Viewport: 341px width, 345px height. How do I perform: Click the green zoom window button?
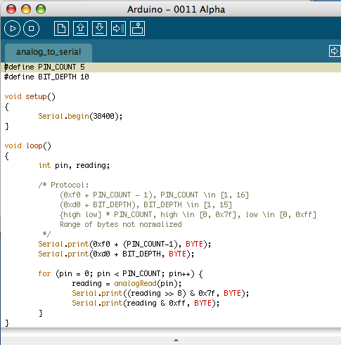[x=41, y=9]
